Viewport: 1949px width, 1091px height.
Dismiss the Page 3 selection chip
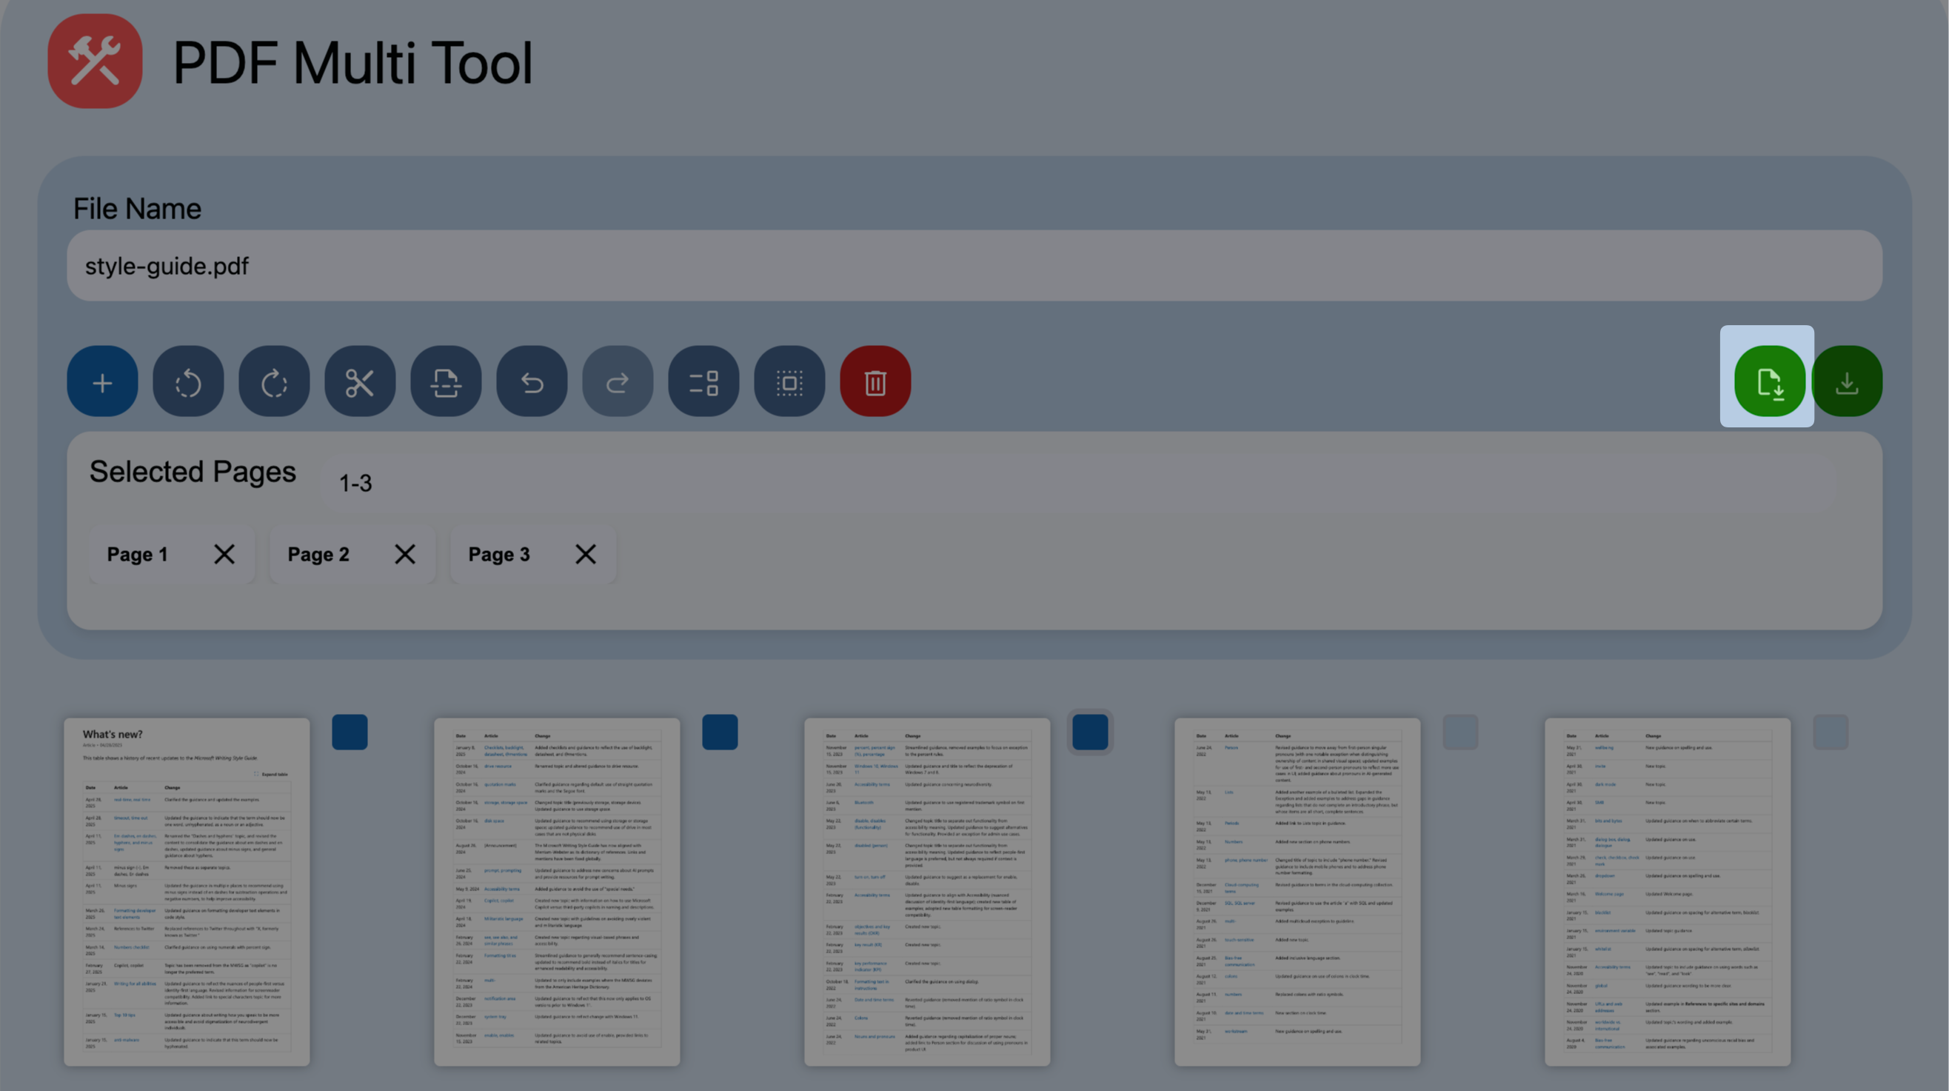coord(586,554)
